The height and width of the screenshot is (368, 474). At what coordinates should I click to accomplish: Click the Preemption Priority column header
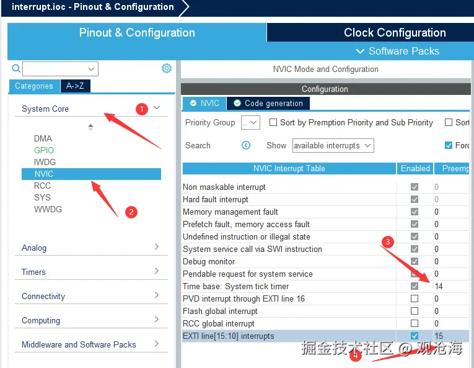[x=452, y=168]
